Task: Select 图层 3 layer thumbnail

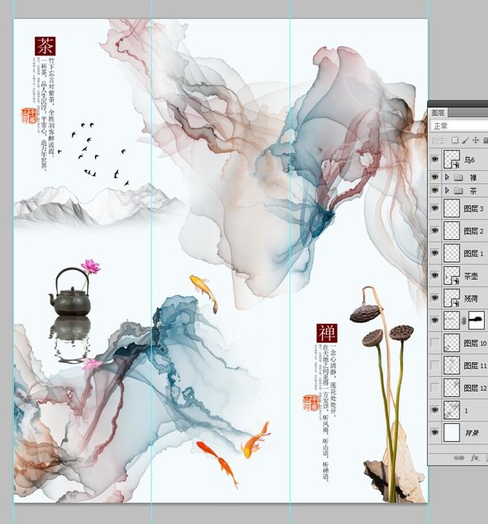Action: click(x=451, y=208)
